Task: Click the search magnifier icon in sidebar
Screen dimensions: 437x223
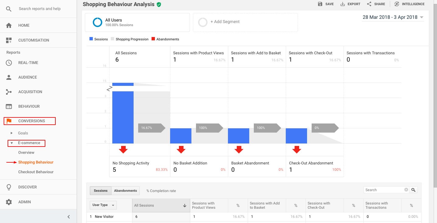Action: (9, 9)
